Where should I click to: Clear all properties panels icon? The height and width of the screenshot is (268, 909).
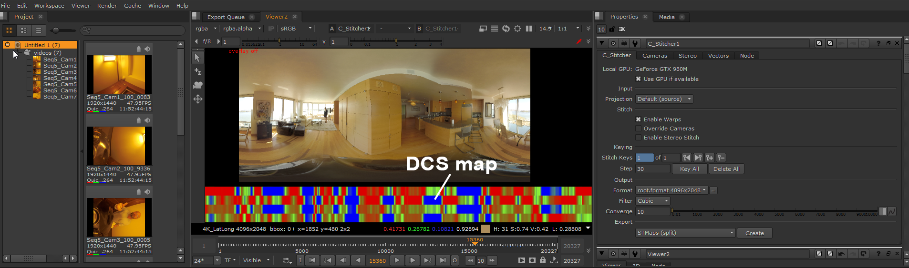622,29
